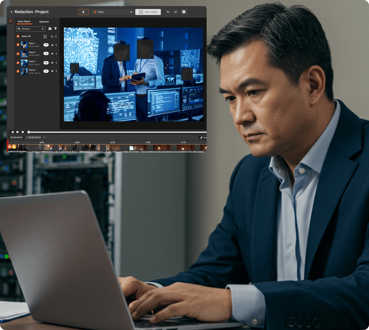
Task: Click the Face 3 time range 00:07 - 00:14
Action: pos(34,64)
